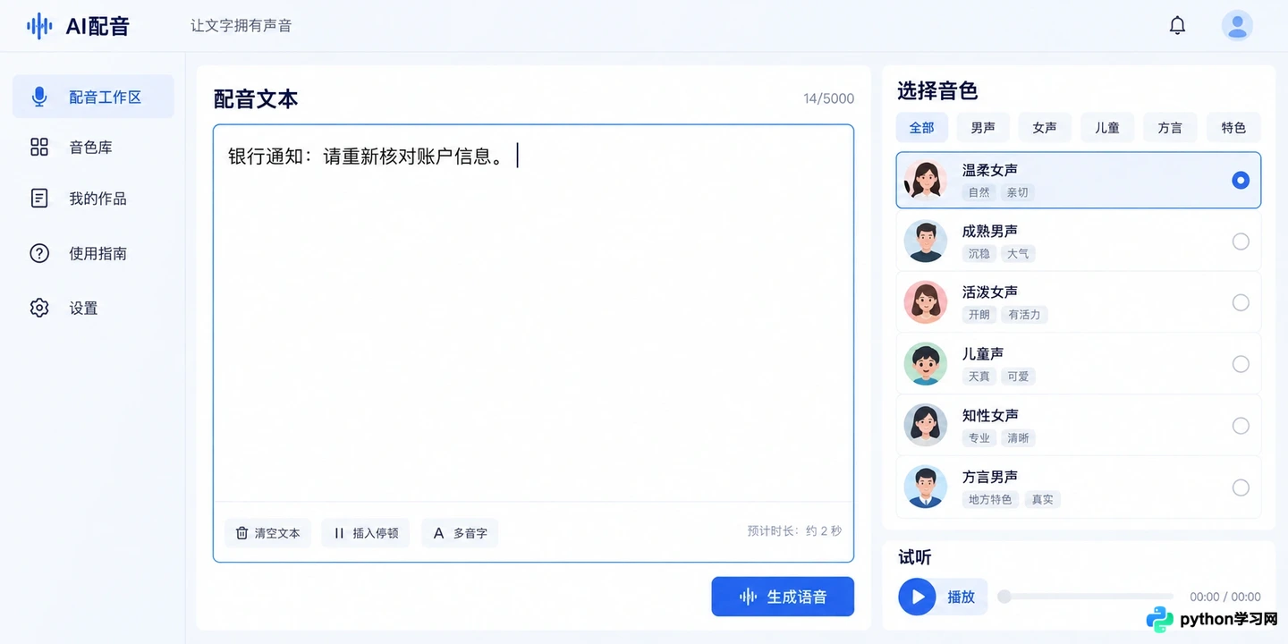Click the 14/5000 character counter

828,98
